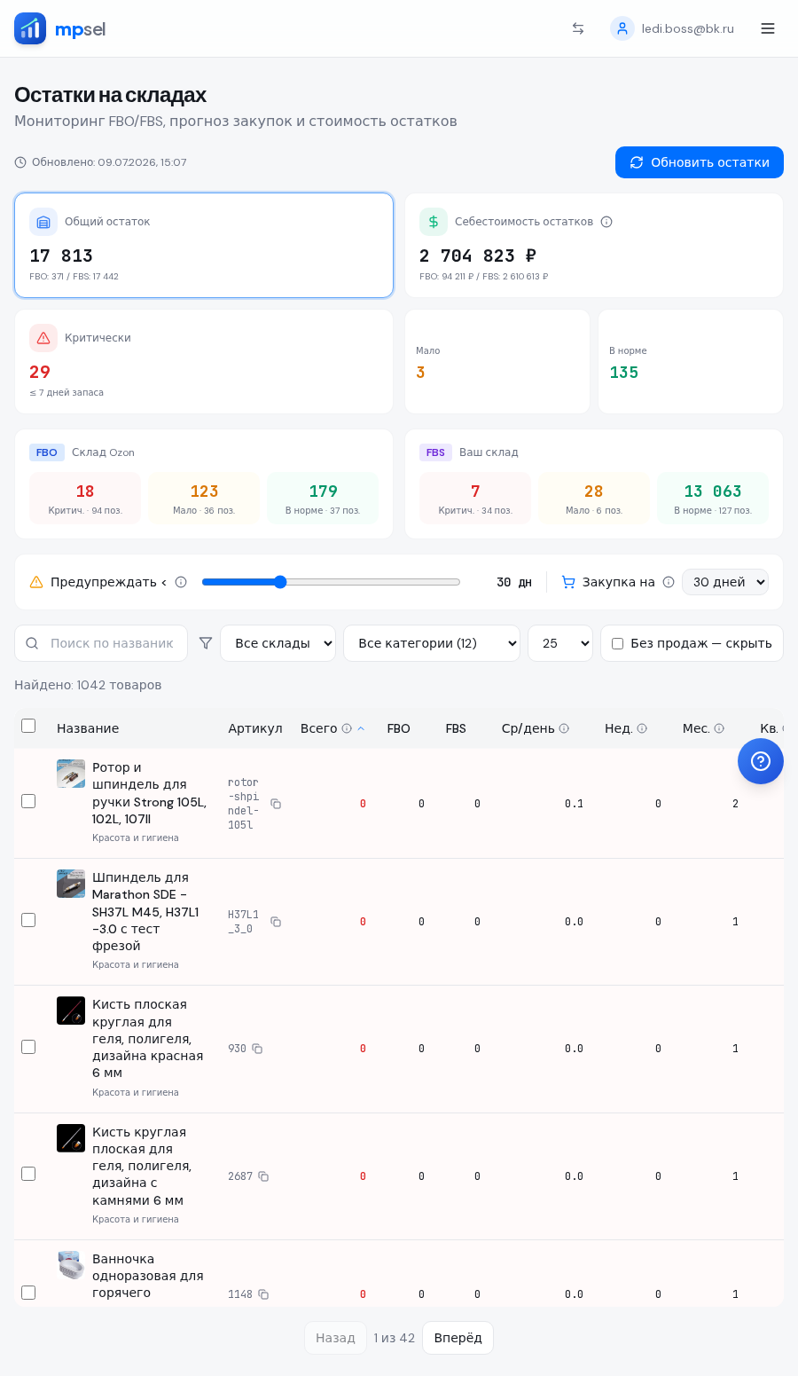Click the warning threshold slider handle
Image resolution: width=798 pixels, height=1376 pixels.
click(x=280, y=582)
